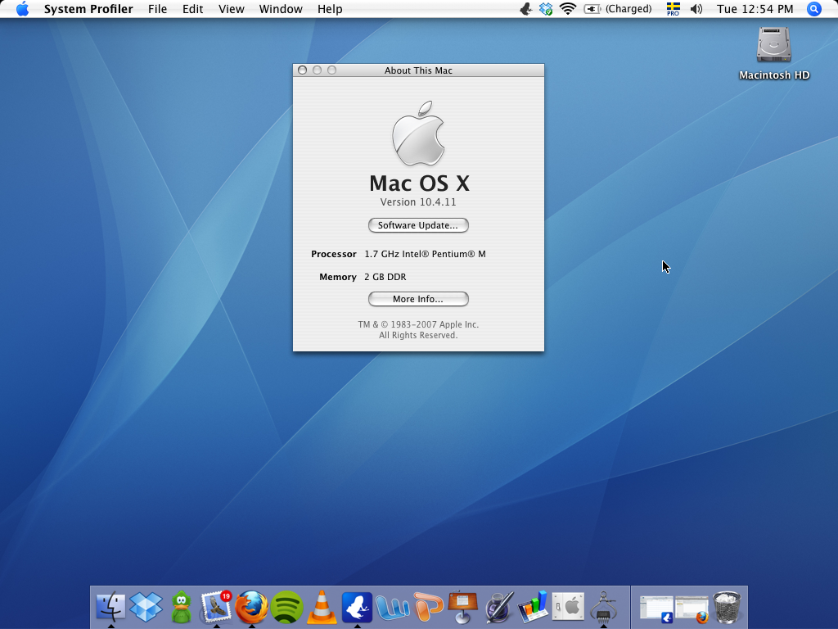The width and height of the screenshot is (838, 629).
Task: Click processor value 1.7 GHz Intel Pentium M
Action: [426, 254]
